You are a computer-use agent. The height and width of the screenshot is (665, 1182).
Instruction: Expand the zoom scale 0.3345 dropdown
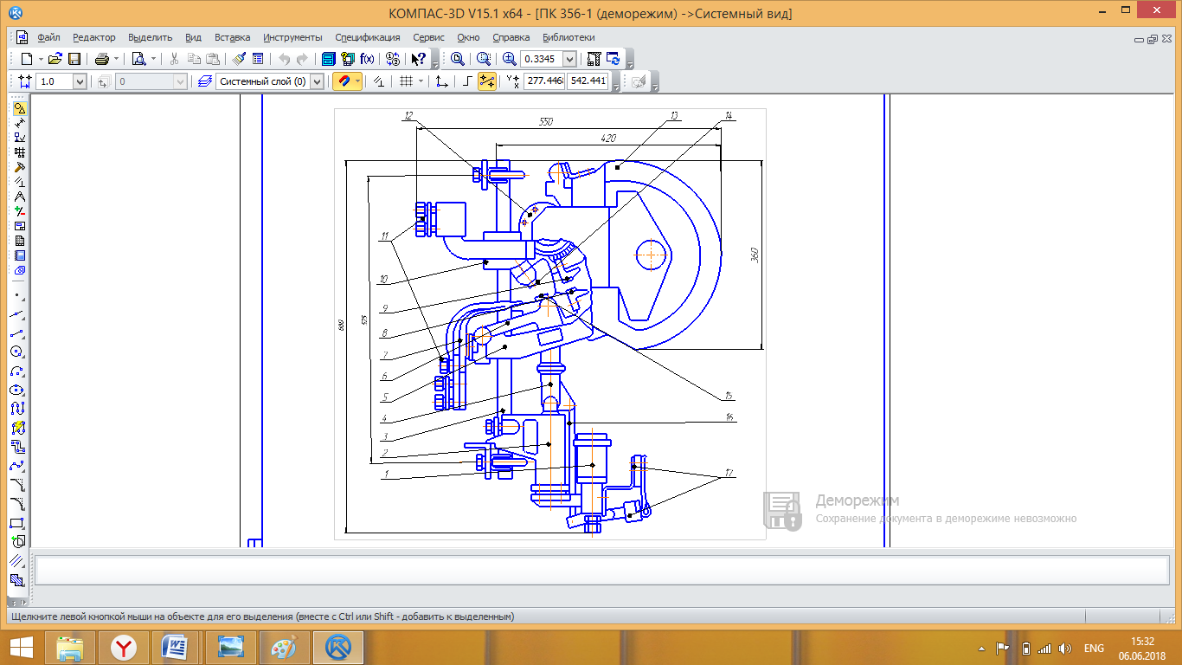[x=569, y=59]
